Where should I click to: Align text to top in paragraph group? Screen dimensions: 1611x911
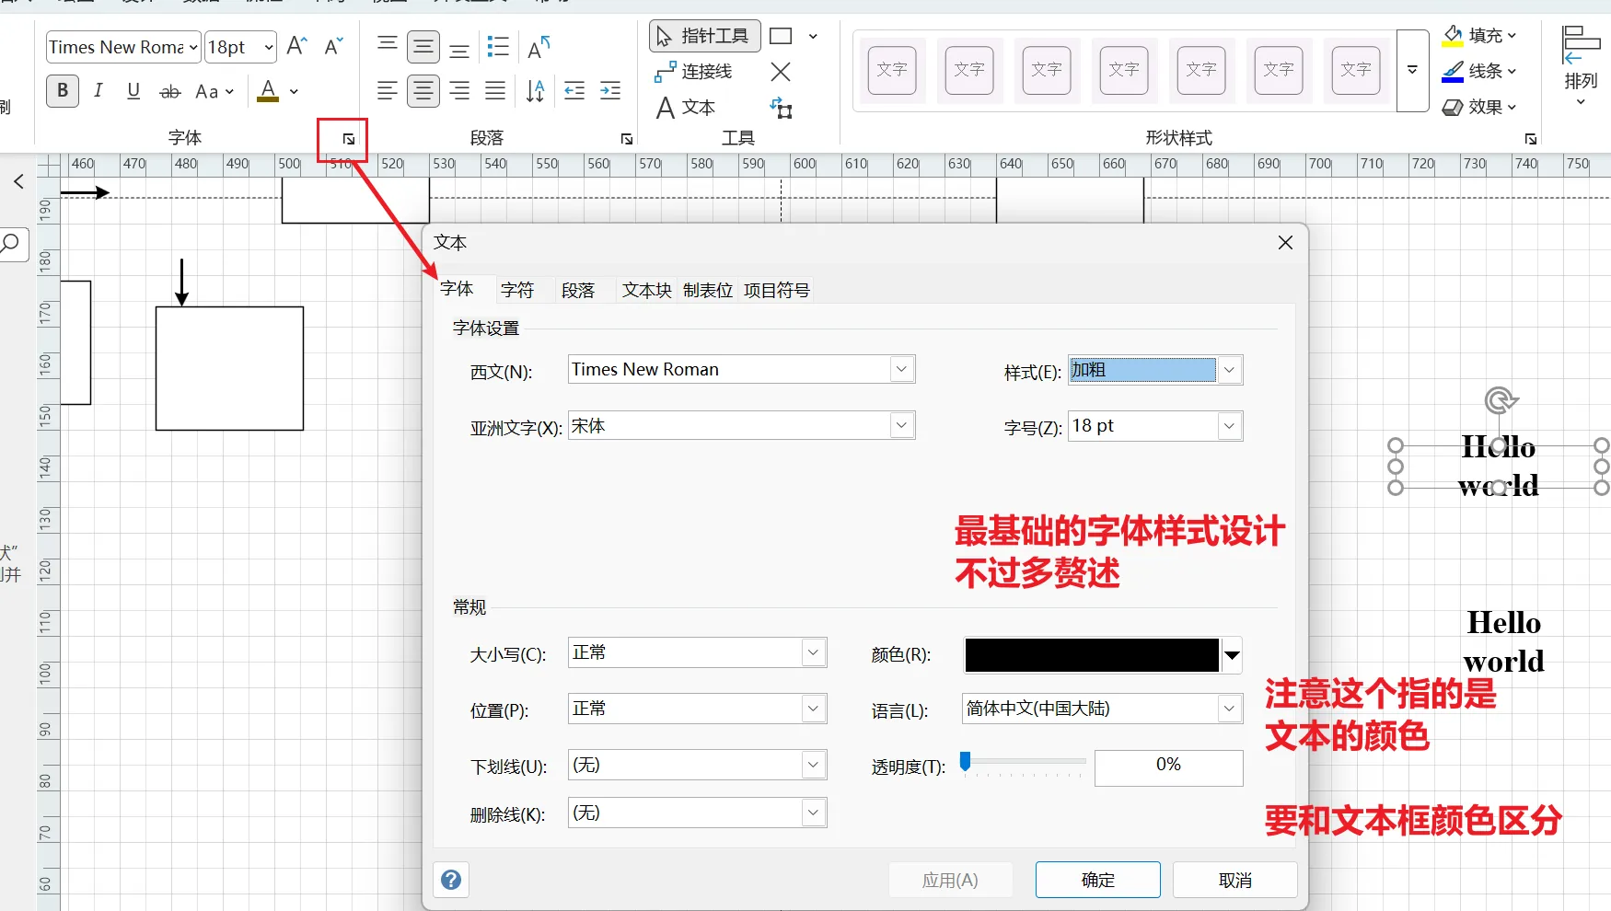tap(388, 46)
